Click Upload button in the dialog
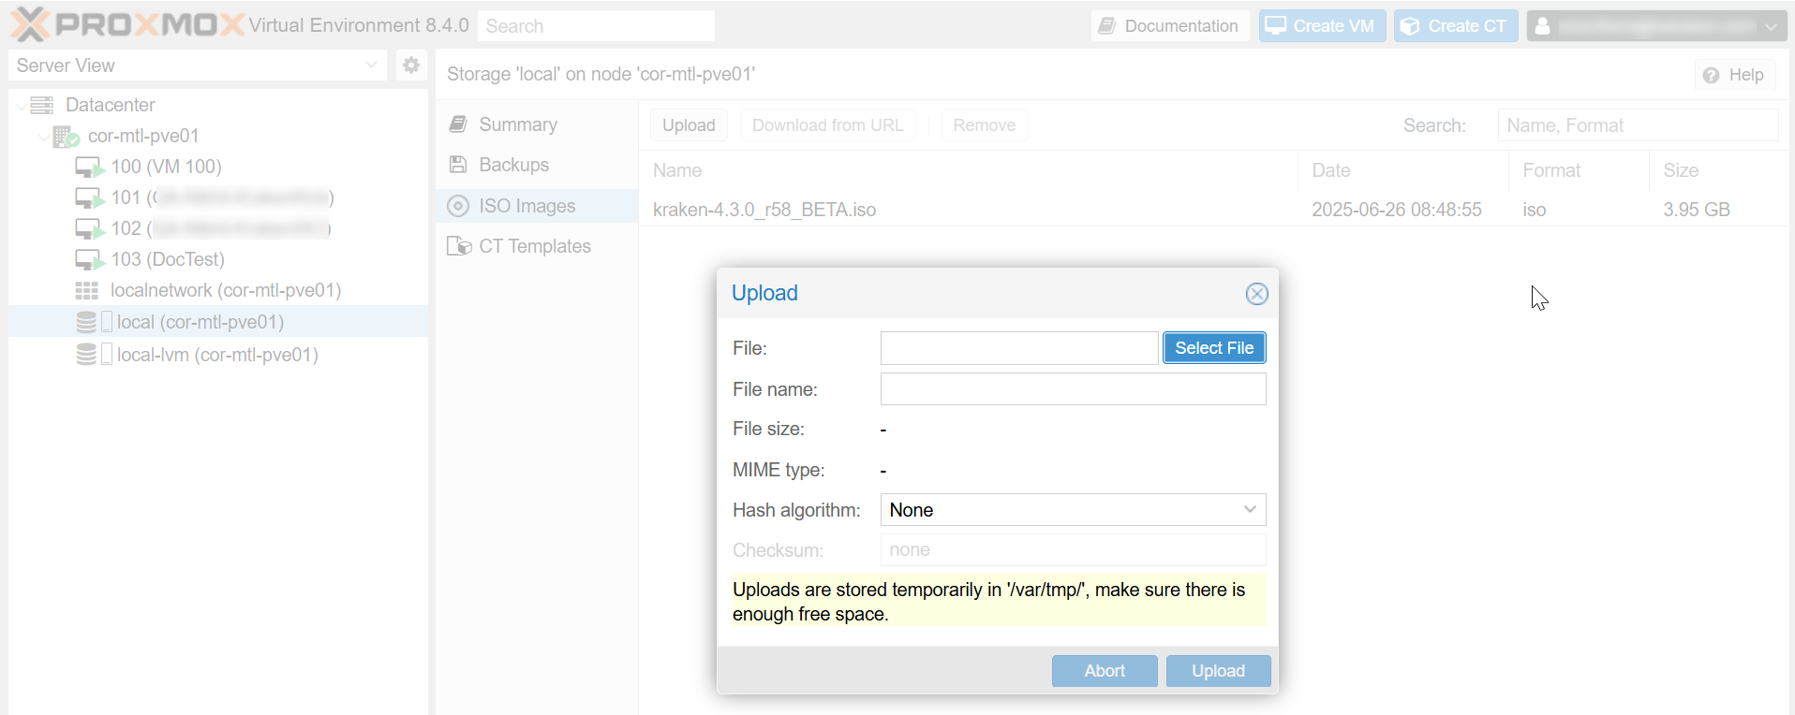1795x715 pixels. [x=1218, y=671]
